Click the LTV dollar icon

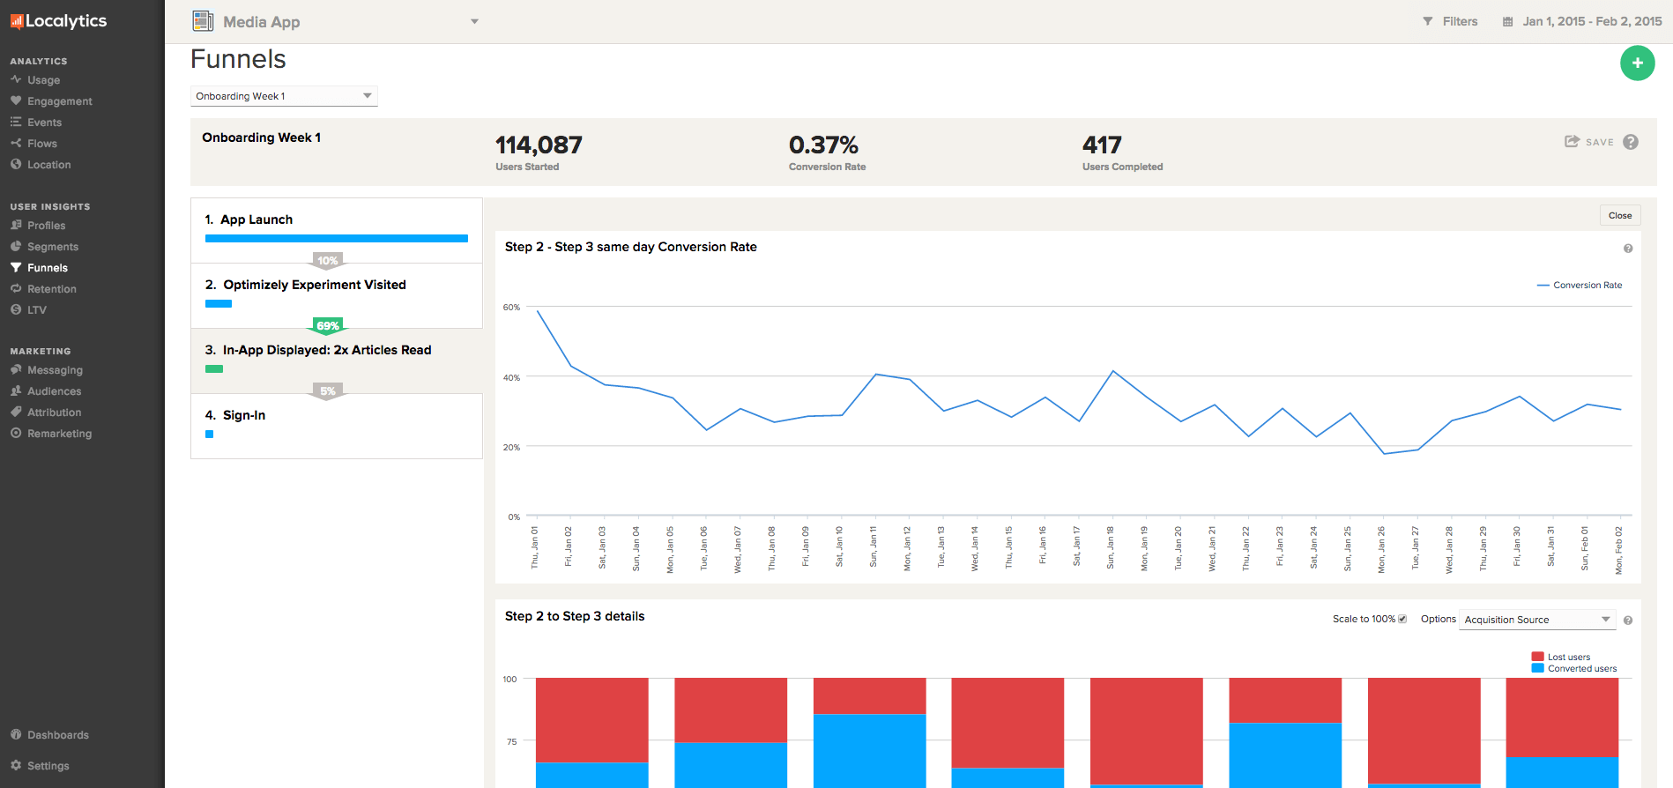(16, 309)
